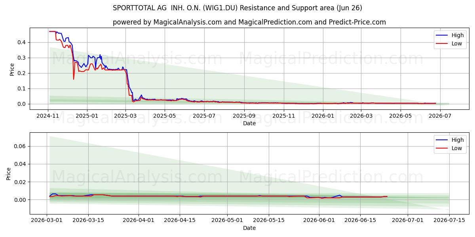Click the 2025-05 tick label
Viewport: 475px width, 237px height.
coord(164,116)
